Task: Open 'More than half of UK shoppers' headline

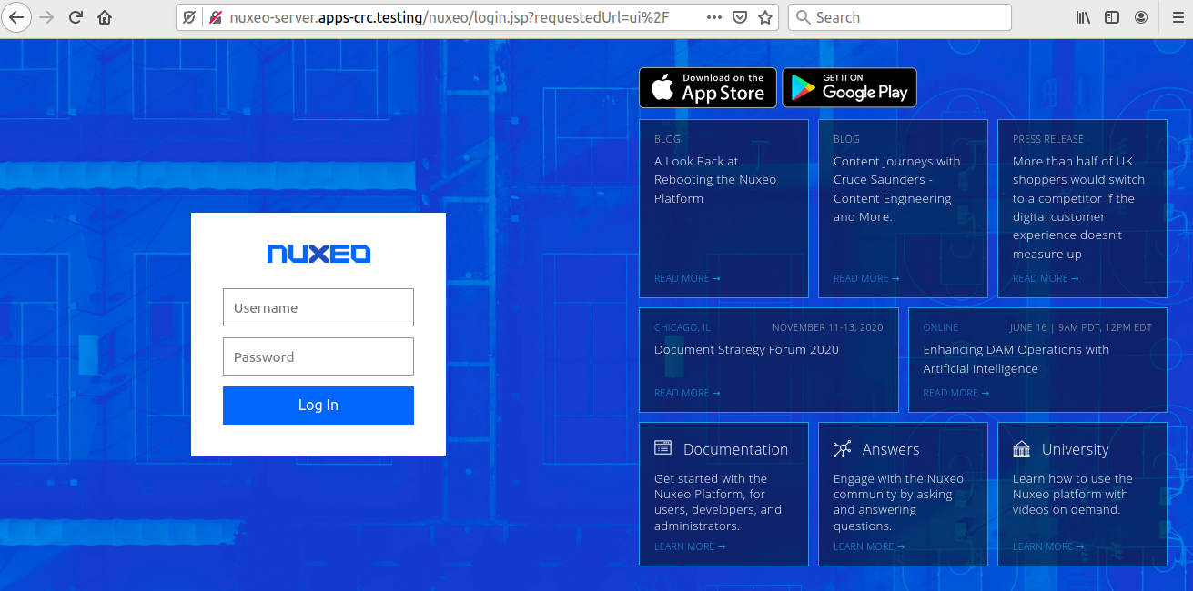Action: 1078,207
